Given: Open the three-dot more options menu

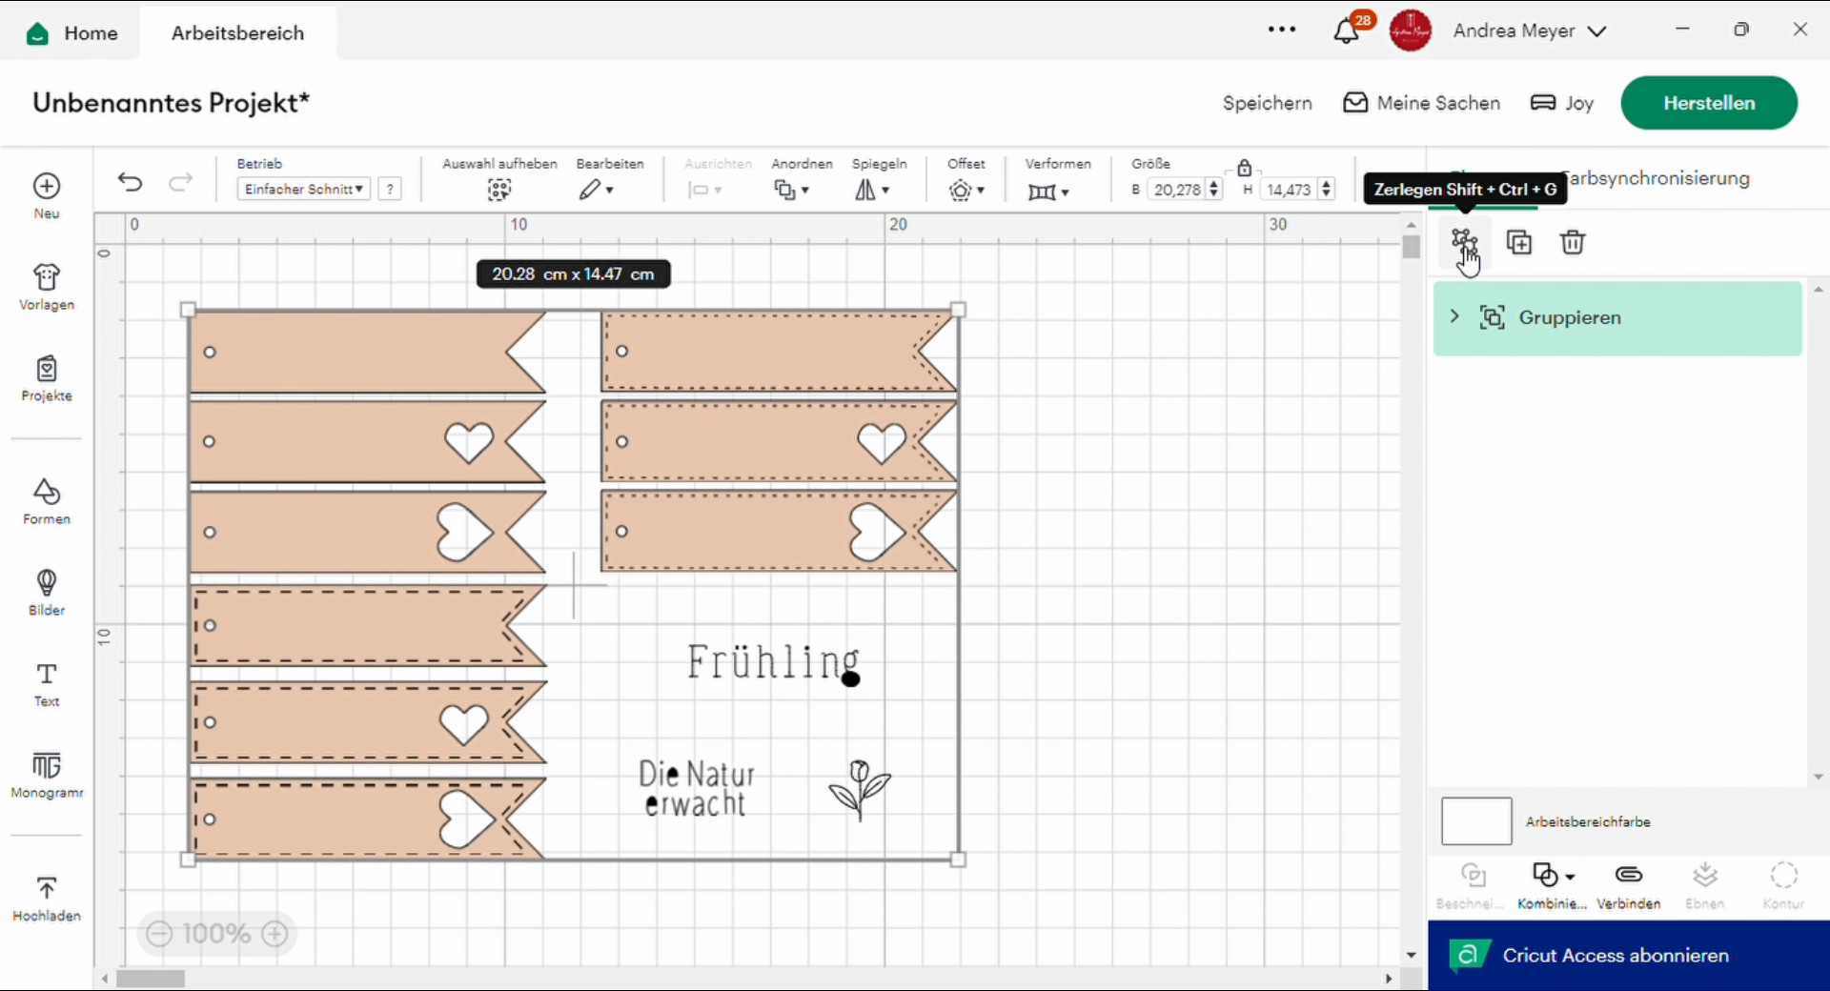Looking at the screenshot, I should coord(1281,30).
